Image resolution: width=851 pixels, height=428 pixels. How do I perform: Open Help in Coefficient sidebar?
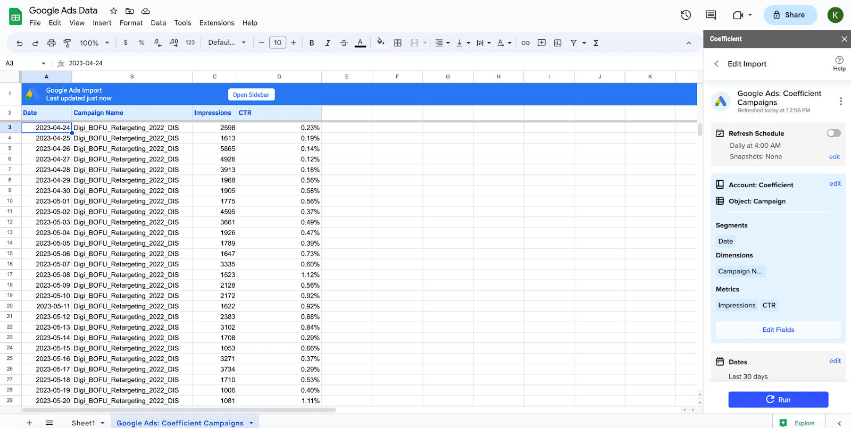839,63
